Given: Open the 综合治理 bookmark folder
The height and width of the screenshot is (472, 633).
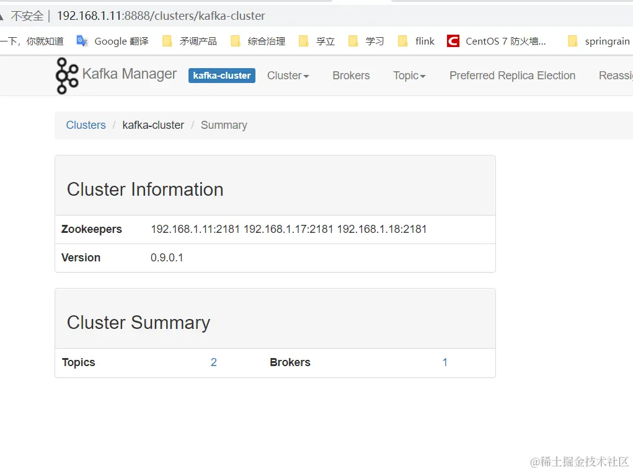Looking at the screenshot, I should tap(257, 41).
